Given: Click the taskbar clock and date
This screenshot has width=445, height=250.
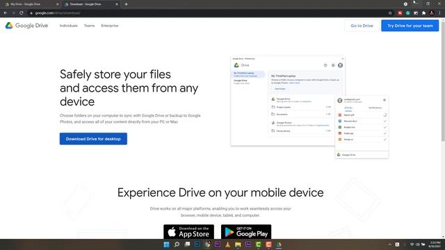Looking at the screenshot, I should pyautogui.click(x=435, y=244).
